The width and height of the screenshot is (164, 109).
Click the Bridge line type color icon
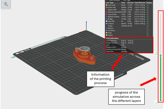tap(106, 19)
